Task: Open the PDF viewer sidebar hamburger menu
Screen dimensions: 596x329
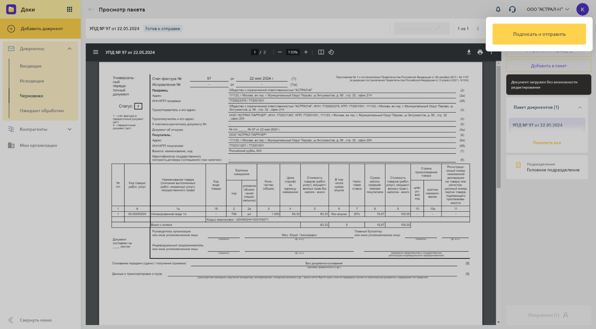Action: pos(96,52)
